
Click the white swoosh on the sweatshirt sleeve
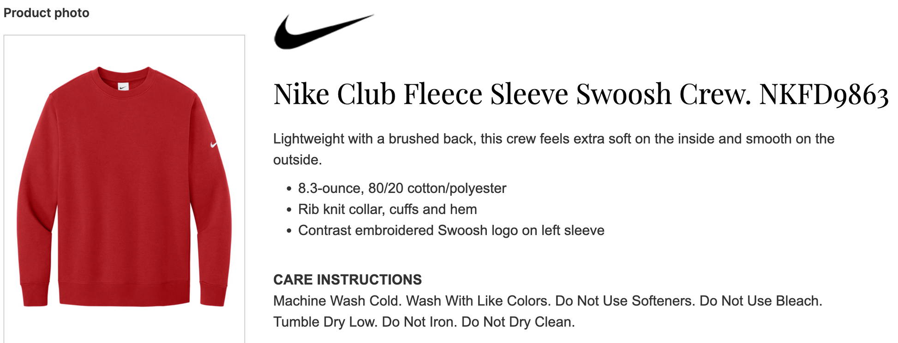[x=213, y=144]
